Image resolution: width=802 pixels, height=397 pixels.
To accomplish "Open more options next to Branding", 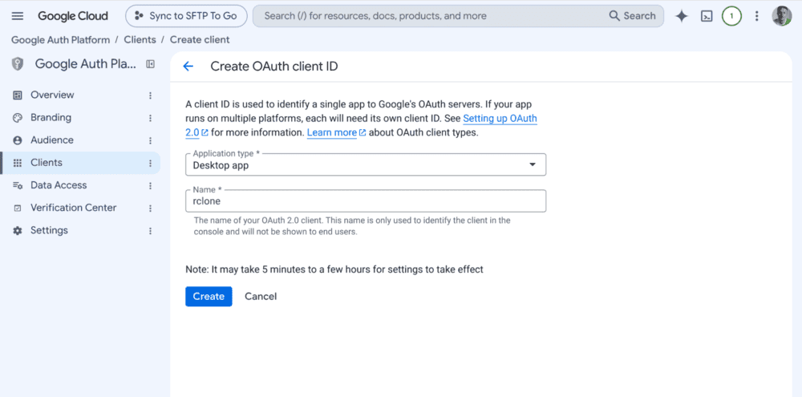I will [151, 118].
